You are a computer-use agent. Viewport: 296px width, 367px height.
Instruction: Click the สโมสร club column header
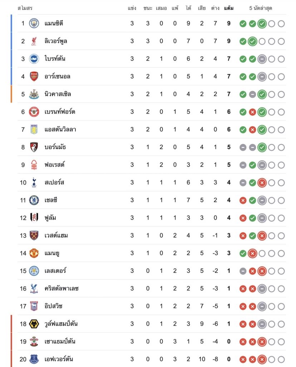[25, 8]
